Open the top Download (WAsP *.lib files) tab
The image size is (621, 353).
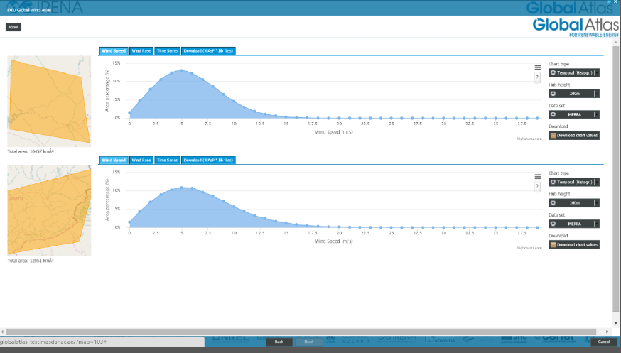208,51
